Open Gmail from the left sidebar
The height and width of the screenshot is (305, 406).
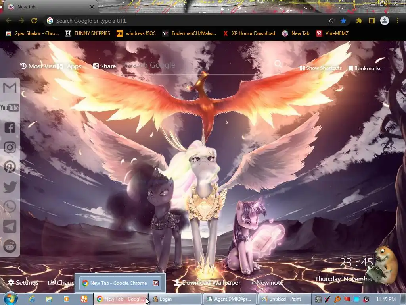click(10, 88)
